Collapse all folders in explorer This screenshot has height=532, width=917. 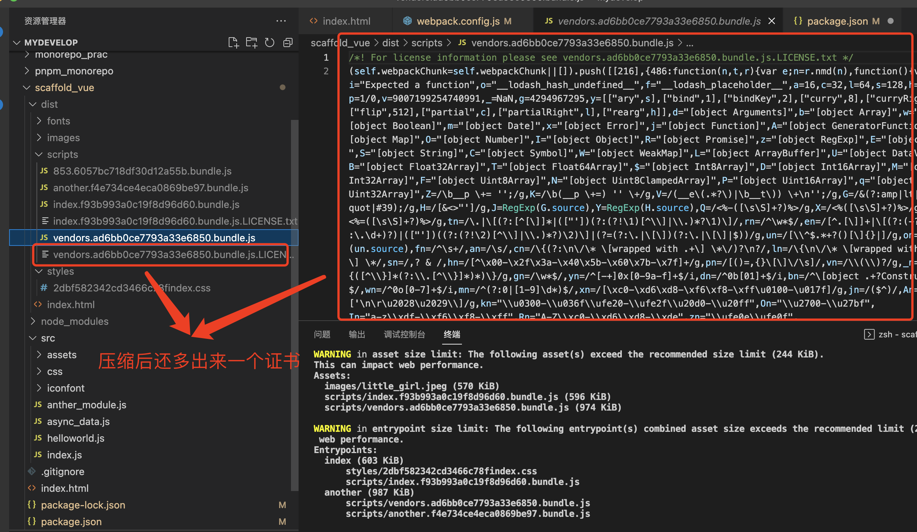click(x=288, y=42)
